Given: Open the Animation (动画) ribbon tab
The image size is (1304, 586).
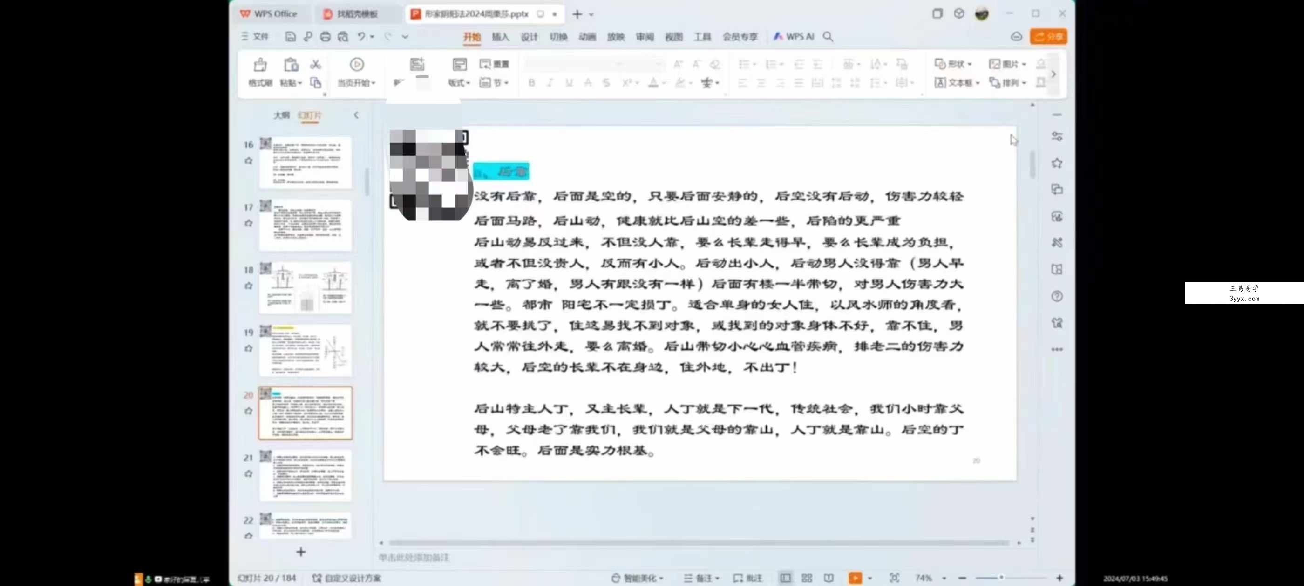Looking at the screenshot, I should tap(587, 37).
